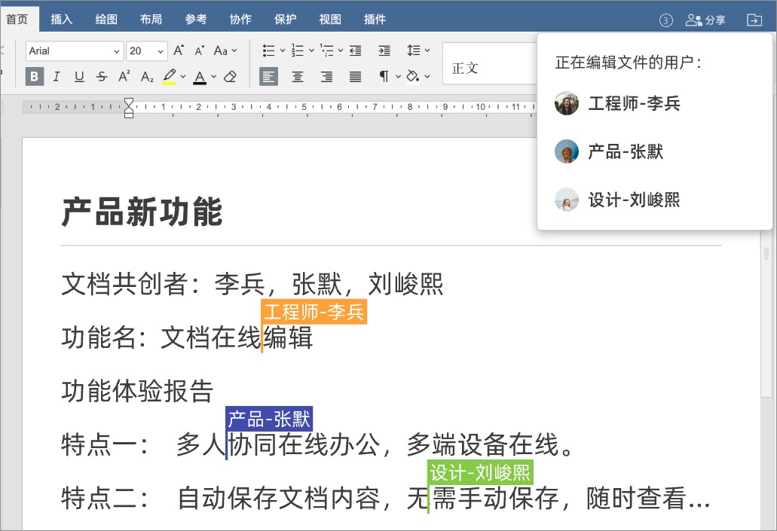The height and width of the screenshot is (531, 777).
Task: Apply strikethrough to text
Action: coord(102,76)
